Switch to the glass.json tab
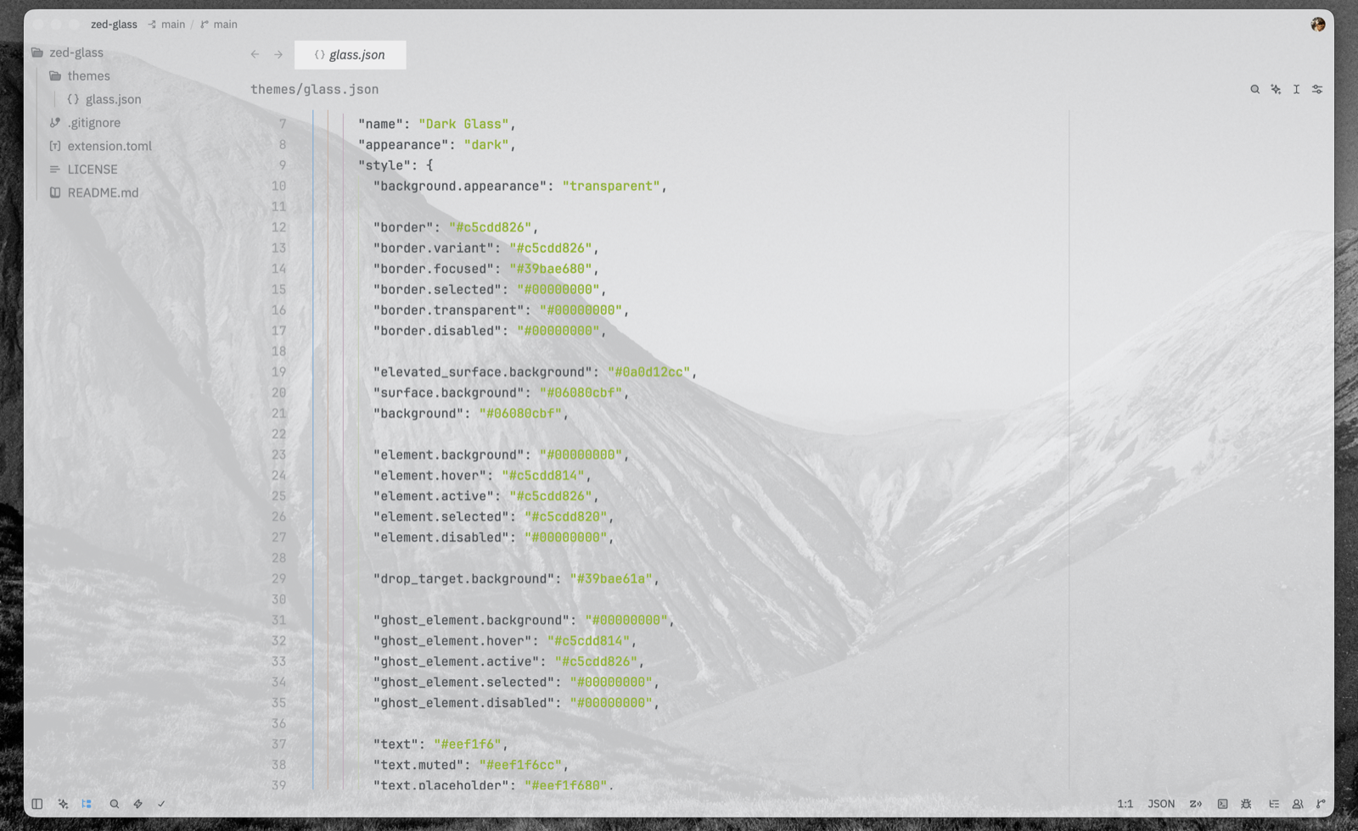 pos(350,54)
